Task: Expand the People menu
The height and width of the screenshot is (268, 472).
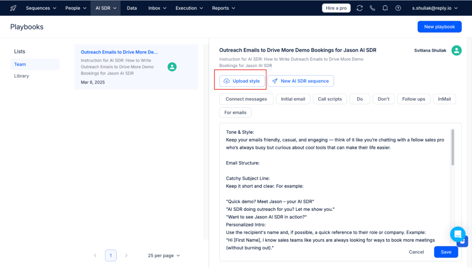Action: [76, 8]
